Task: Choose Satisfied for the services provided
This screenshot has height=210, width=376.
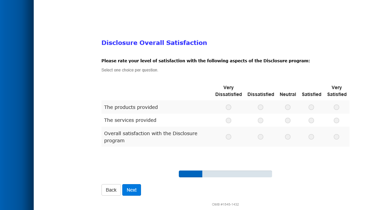Action: (311, 120)
